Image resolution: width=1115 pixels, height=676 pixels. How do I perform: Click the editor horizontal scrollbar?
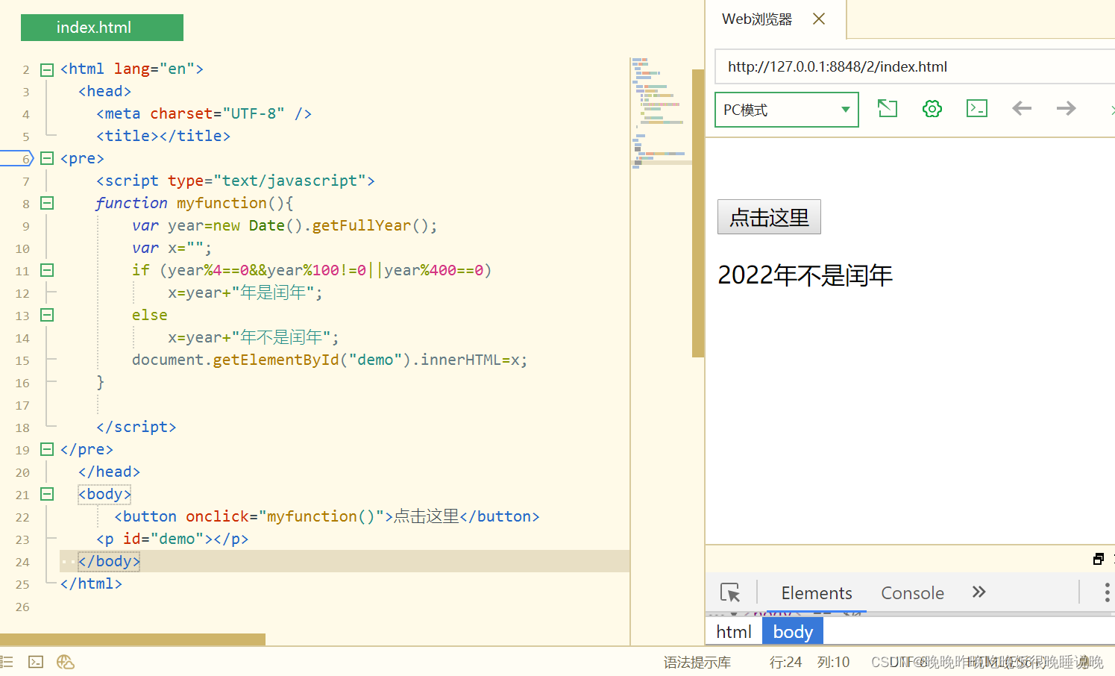pos(133,639)
